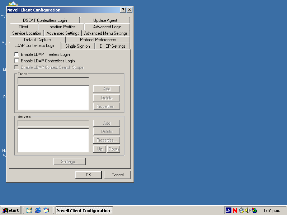Open Properties in the Trees group
This screenshot has width=287, height=215.
click(107, 106)
